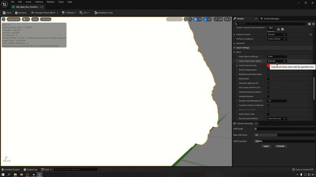Click the Hull Count slider field
Image resolution: width=316 pixels, height=177 pixels.
point(284,129)
